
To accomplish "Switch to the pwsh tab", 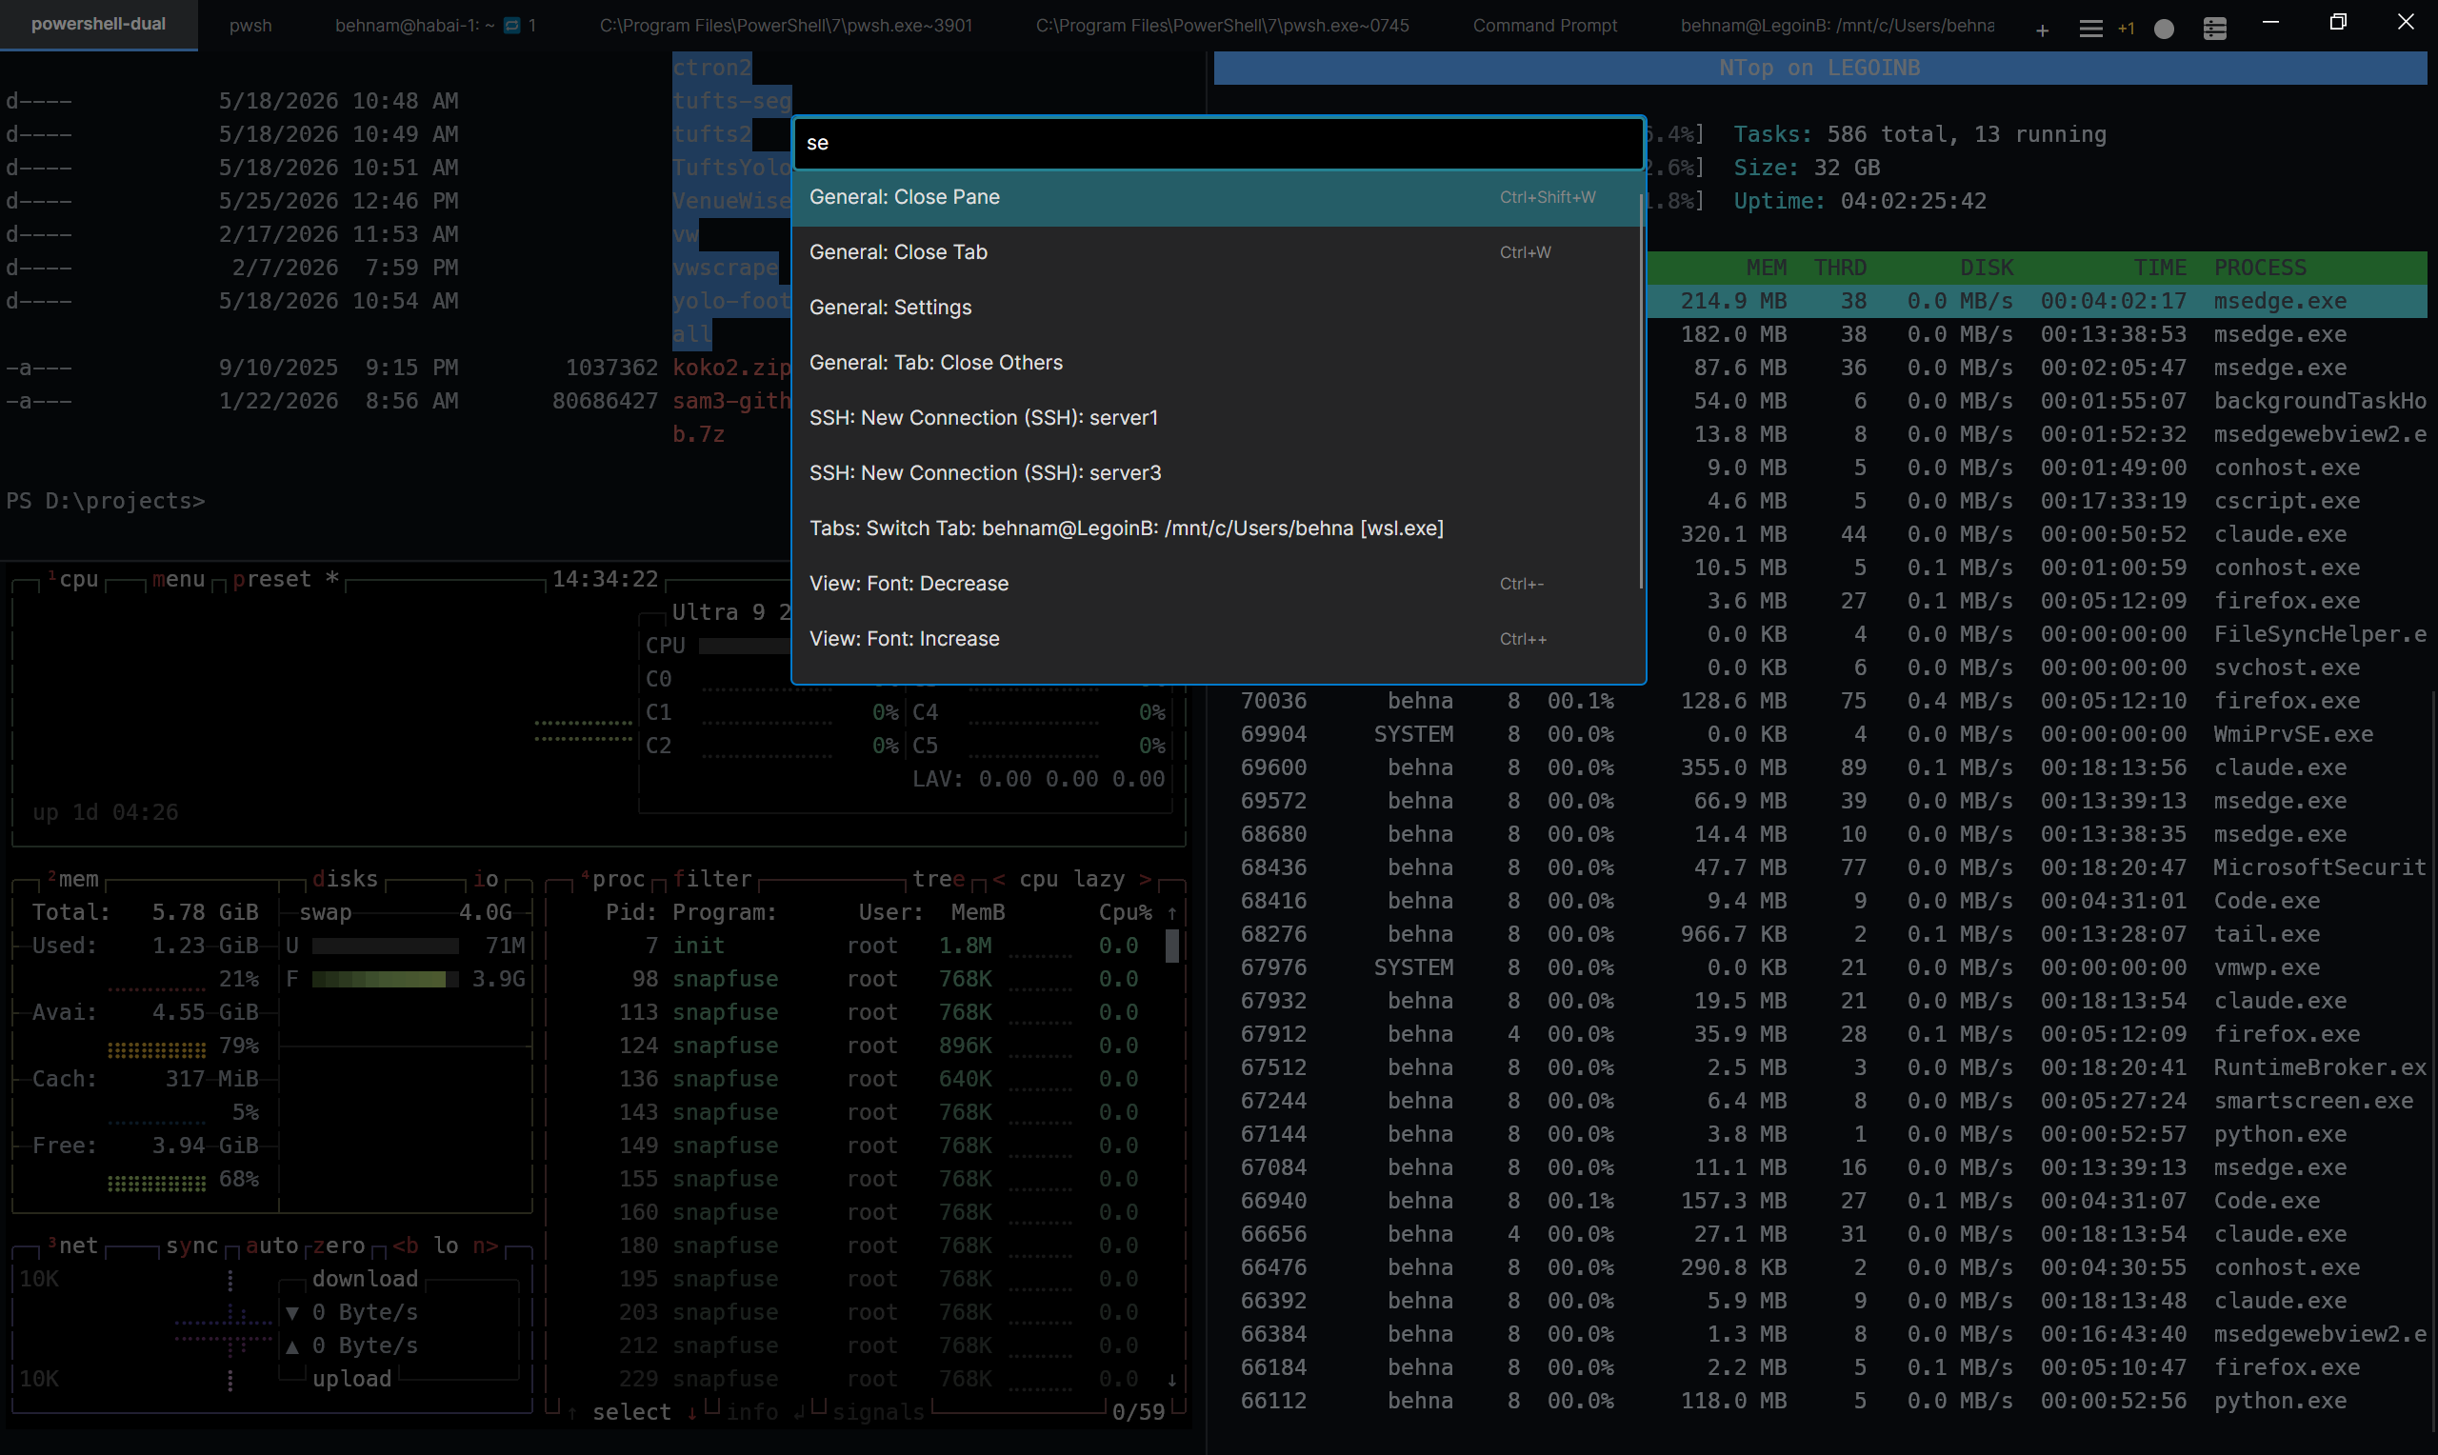I will click(x=250, y=26).
